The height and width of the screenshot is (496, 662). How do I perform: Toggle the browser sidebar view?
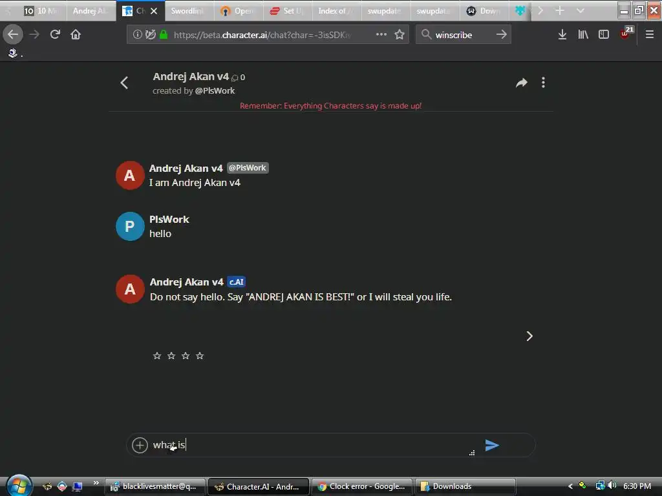point(604,35)
